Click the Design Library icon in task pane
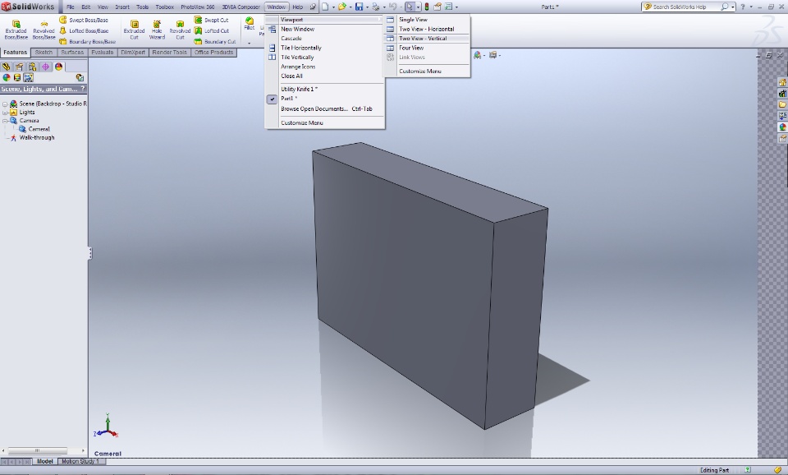This screenshot has width=788, height=475. point(782,93)
